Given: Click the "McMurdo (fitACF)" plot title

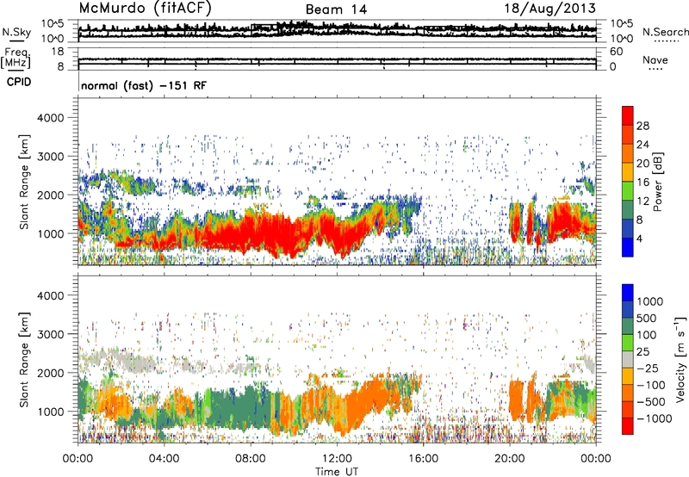Looking at the screenshot, I should (145, 9).
